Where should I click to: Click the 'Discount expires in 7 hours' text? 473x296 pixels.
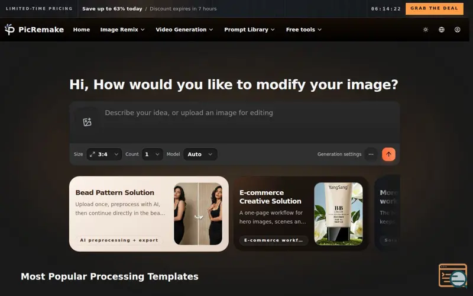[183, 9]
